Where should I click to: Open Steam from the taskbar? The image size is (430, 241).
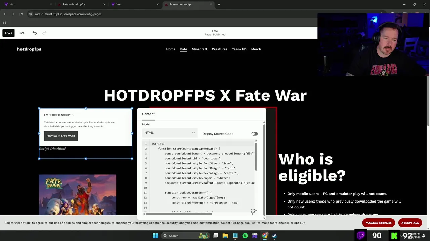tap(274, 236)
